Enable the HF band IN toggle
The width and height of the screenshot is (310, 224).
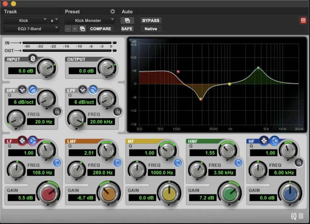point(299,163)
